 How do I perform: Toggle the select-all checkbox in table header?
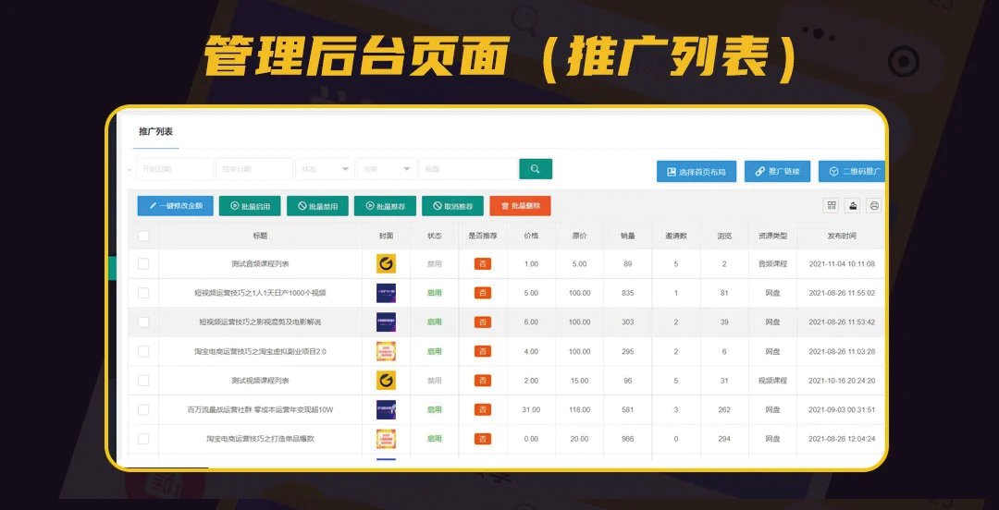(143, 236)
